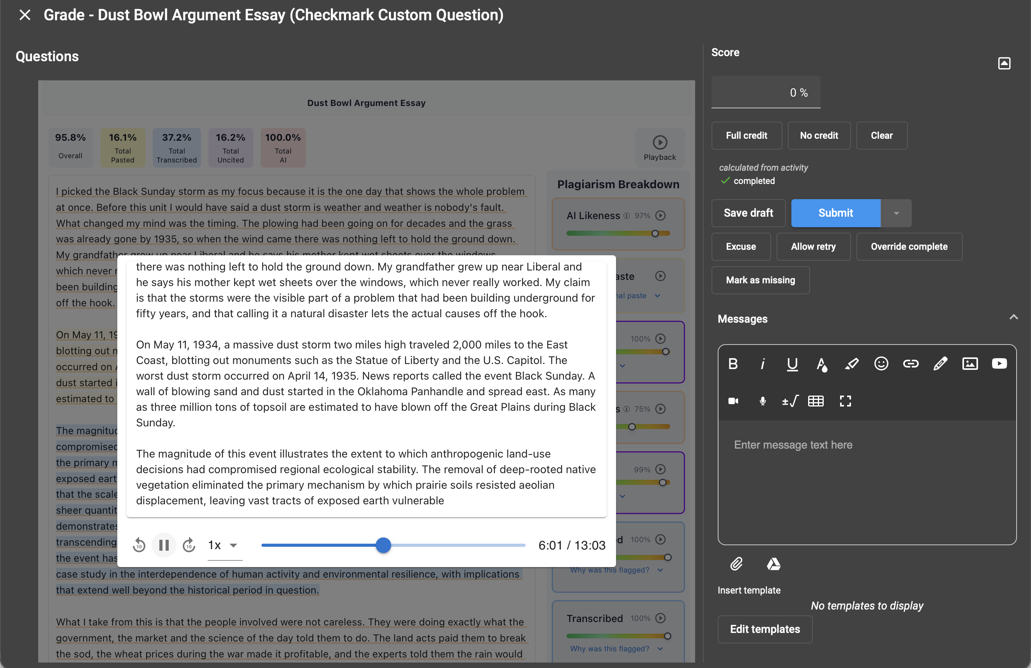Select the highlighter tool icon
1031x668 pixels.
(852, 364)
